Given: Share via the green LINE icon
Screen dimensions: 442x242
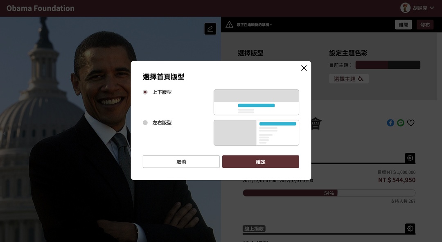Looking at the screenshot, I should click(401, 123).
